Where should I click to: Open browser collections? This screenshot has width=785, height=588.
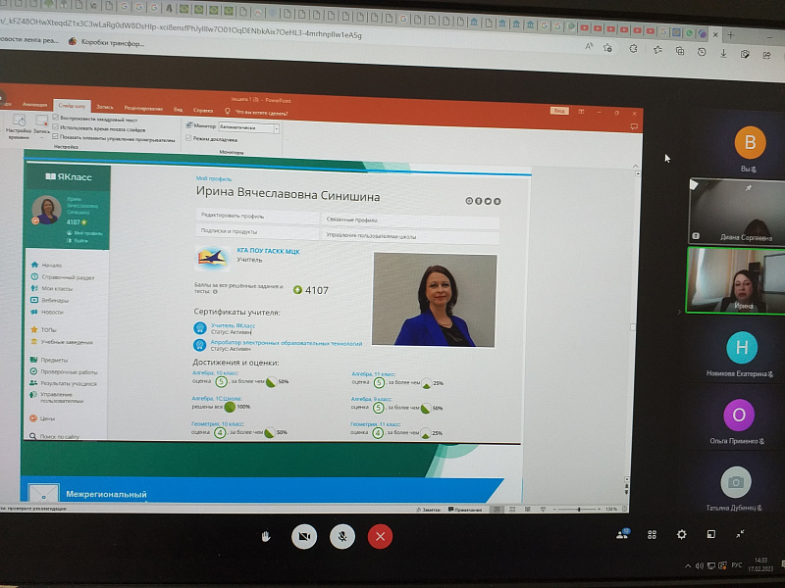tap(680, 51)
